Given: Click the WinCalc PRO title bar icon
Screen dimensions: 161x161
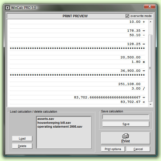Looking at the screenshot, I should point(7,8).
